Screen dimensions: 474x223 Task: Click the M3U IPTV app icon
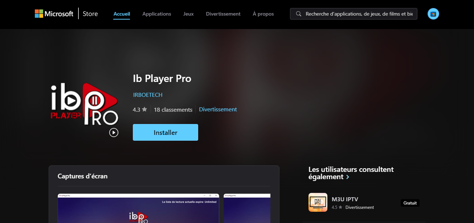pos(318,202)
